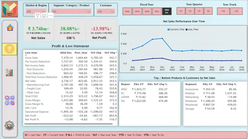
Task: Select Peripherals in the Segment table
Action: (x=192, y=105)
